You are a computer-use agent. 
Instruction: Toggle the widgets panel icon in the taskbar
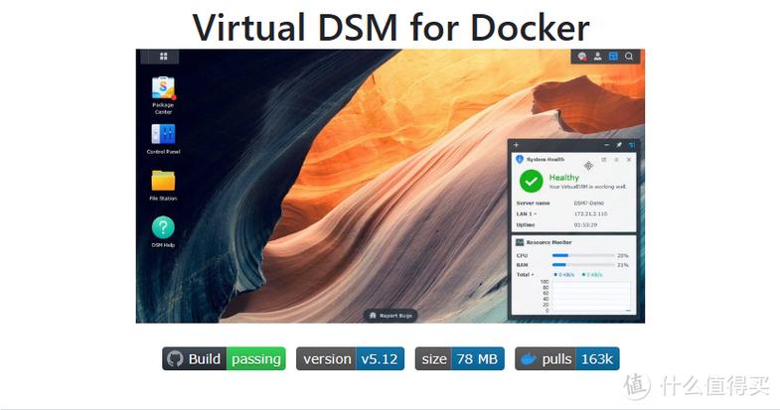point(613,57)
